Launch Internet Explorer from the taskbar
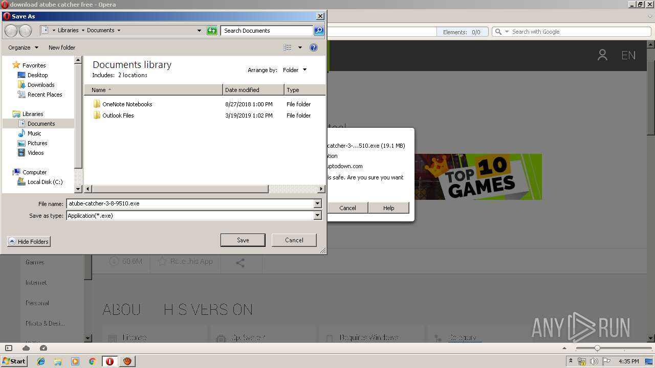 [x=41, y=361]
